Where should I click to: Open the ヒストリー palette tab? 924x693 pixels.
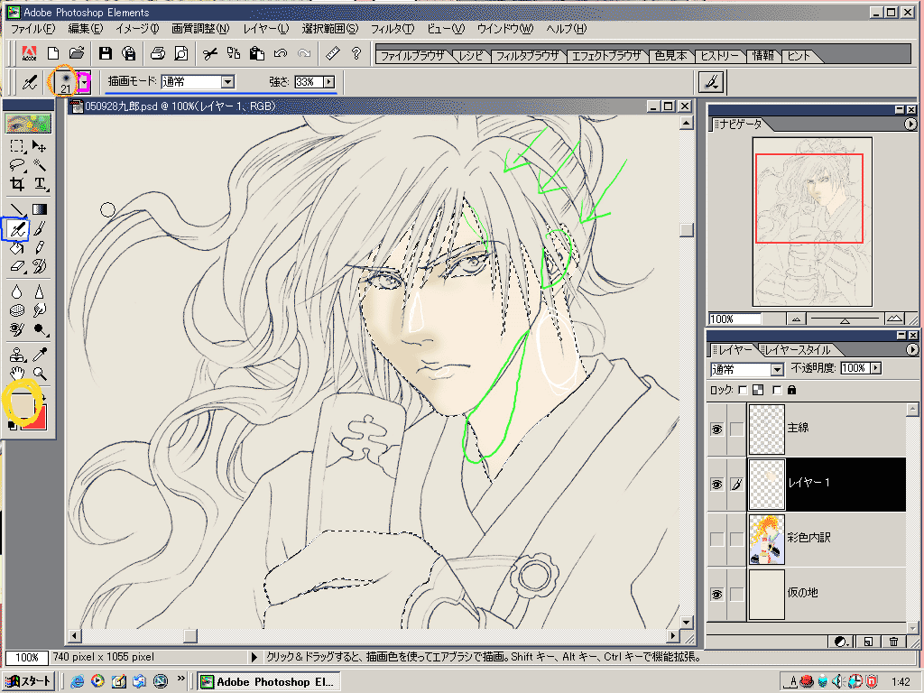719,55
